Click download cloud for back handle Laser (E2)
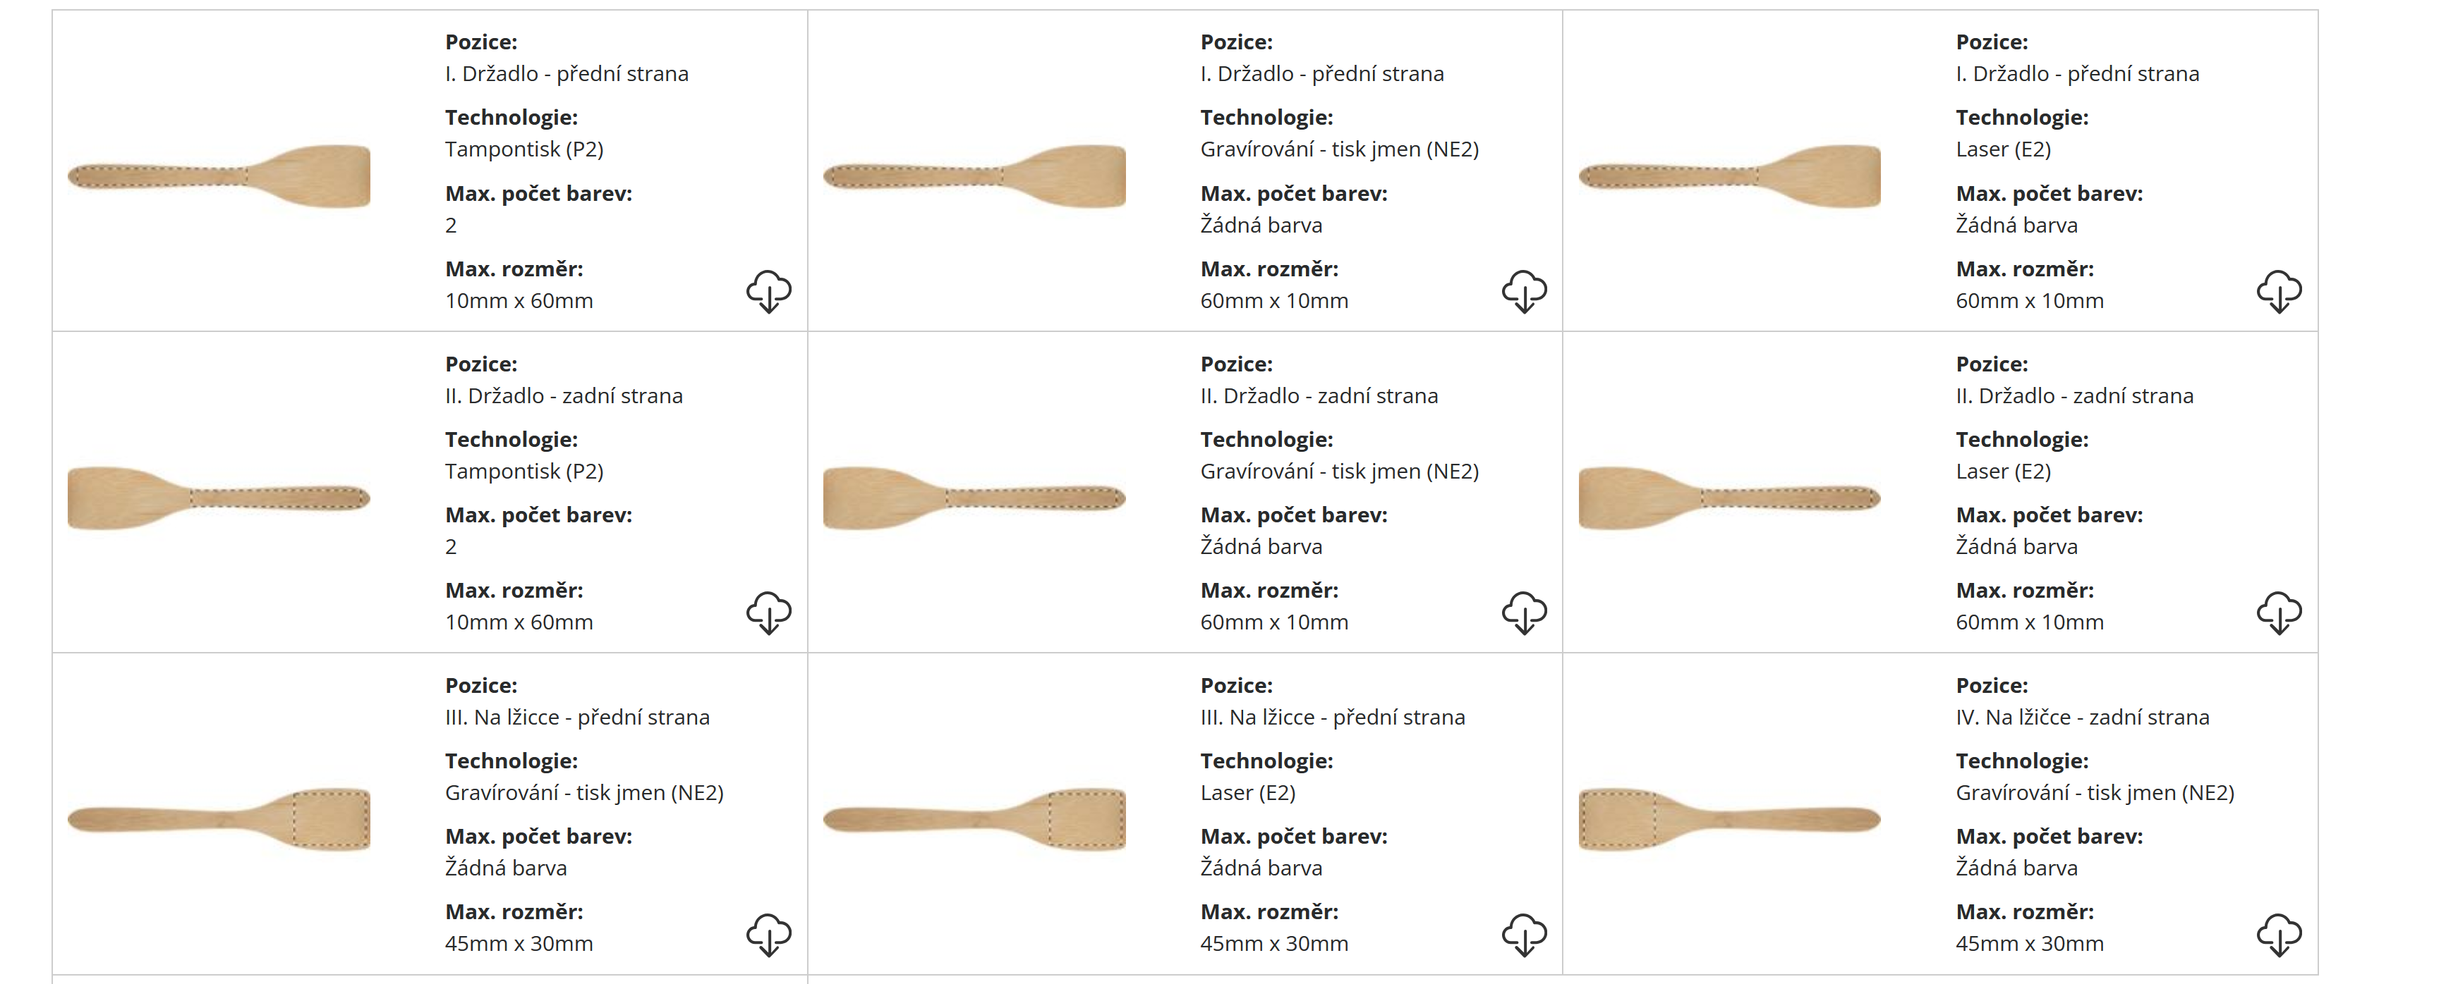 [x=2279, y=612]
